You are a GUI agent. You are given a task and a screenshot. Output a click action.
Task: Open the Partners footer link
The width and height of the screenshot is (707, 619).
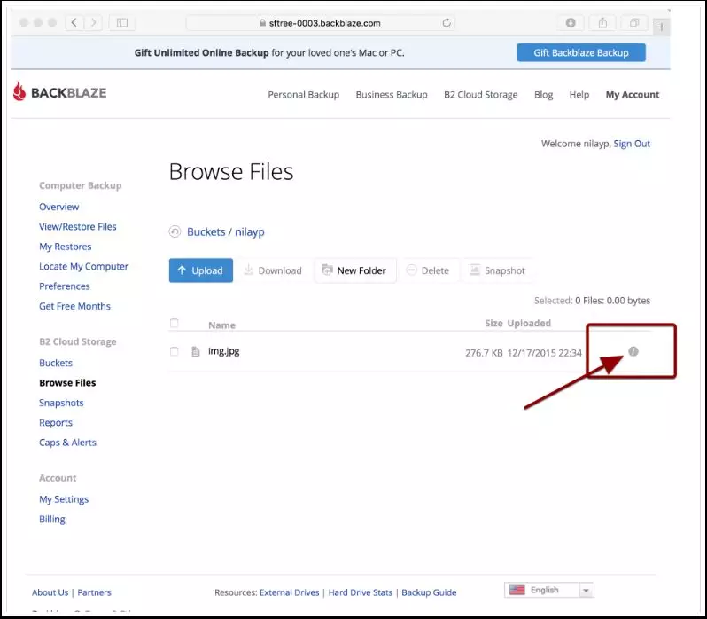click(x=94, y=592)
